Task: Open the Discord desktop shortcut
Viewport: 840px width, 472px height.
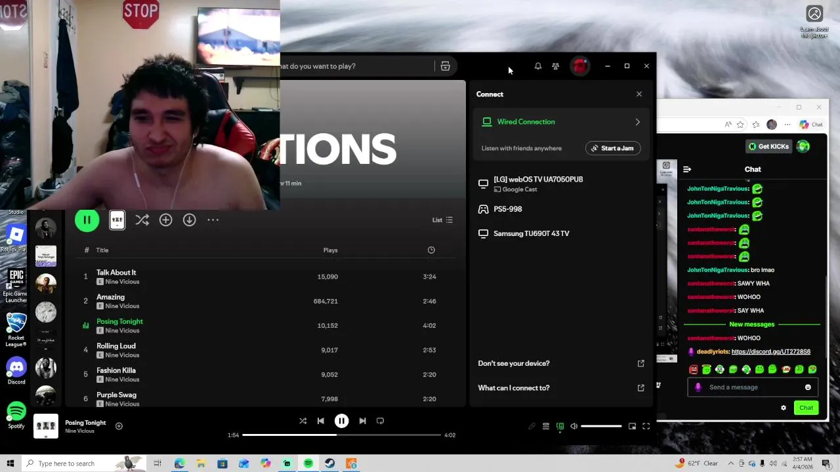Action: [16, 371]
